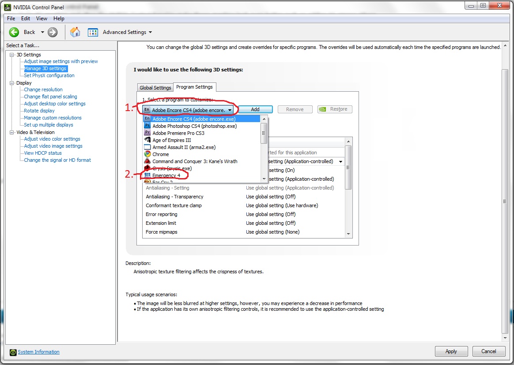Select Set PhysX configuration

tap(49, 75)
